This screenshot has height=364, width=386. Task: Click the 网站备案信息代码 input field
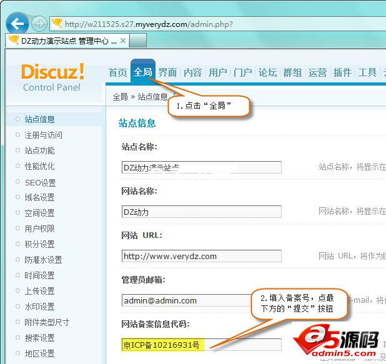click(202, 345)
